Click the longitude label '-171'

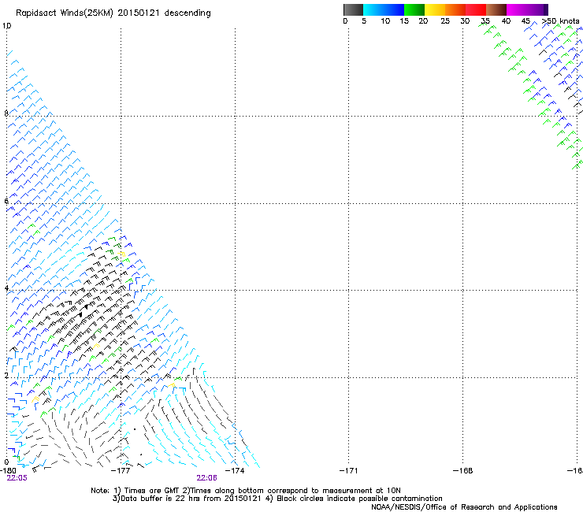349,471
